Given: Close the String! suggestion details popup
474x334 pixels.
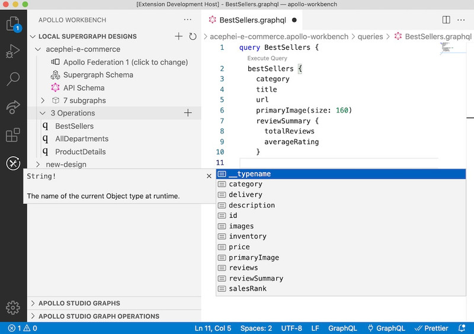Looking at the screenshot, I should coord(209,176).
